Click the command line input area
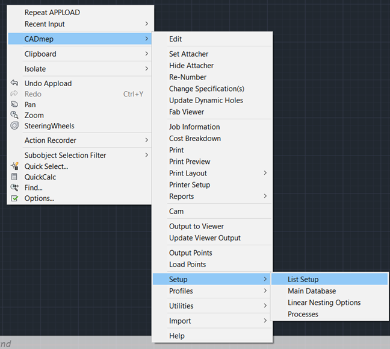Screen dimensions: 390x349 76,344
